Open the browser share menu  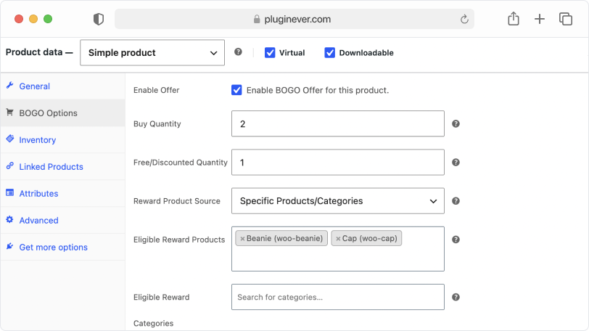pyautogui.click(x=514, y=18)
